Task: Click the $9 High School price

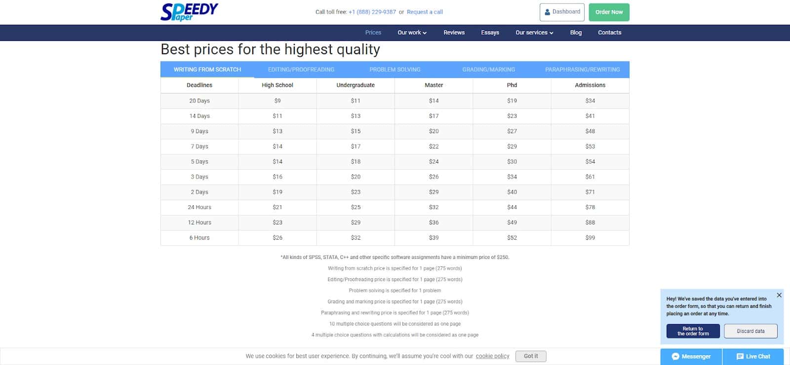Action: coord(277,101)
